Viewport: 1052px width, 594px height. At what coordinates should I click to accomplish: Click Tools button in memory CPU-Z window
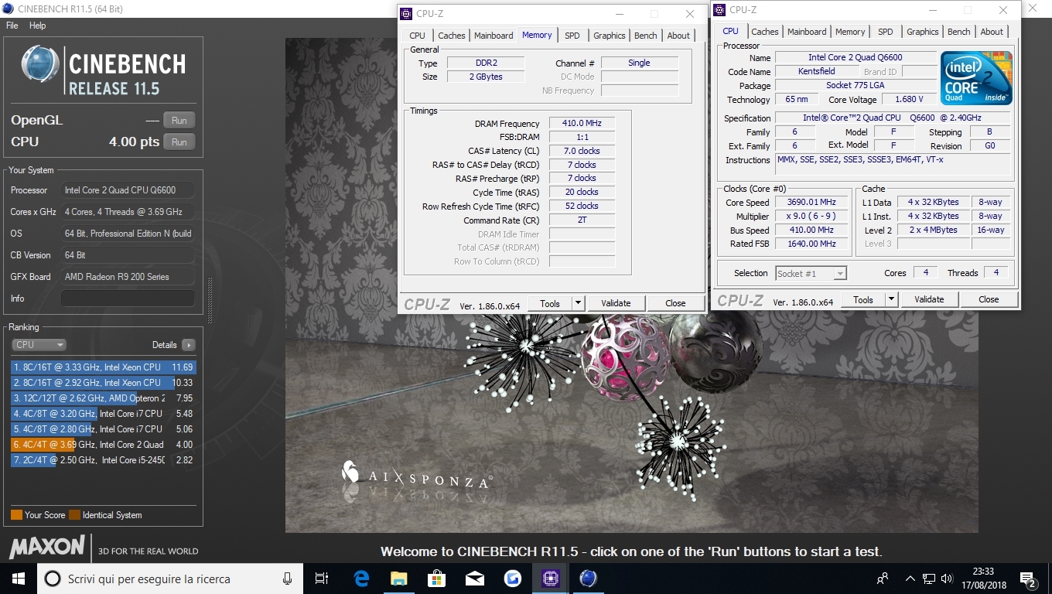coord(550,303)
